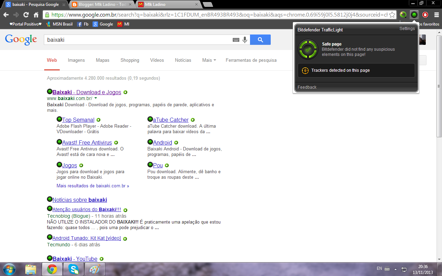Open Settings in the TrafficLight popup
The width and height of the screenshot is (442, 276).
pyautogui.click(x=407, y=29)
